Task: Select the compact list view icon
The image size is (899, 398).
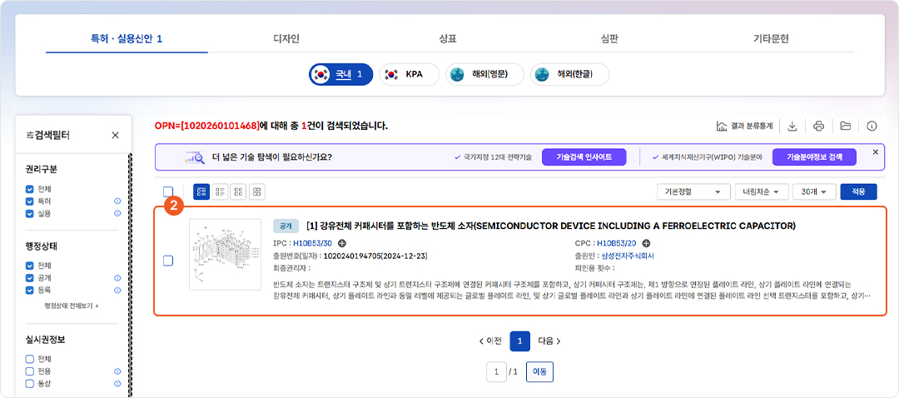Action: (220, 192)
